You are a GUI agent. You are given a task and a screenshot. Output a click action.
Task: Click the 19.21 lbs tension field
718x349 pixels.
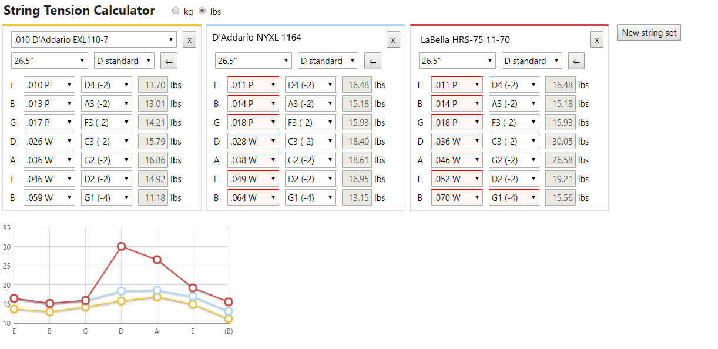[x=561, y=179]
